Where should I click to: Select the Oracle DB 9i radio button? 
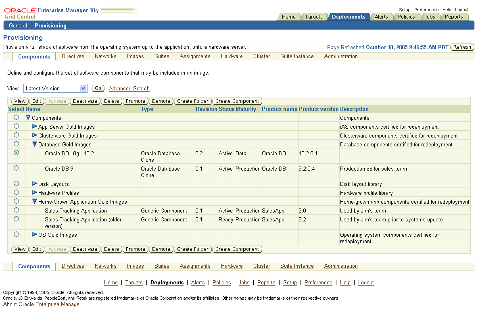[15, 169]
